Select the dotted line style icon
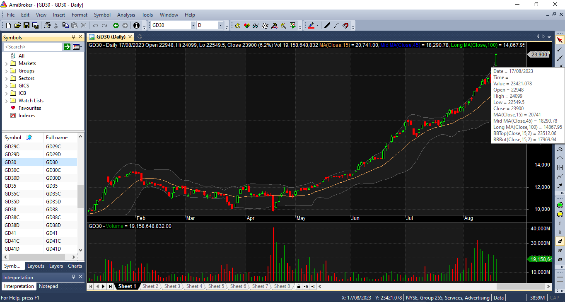The height and width of the screenshot is (302, 565). coord(336,25)
